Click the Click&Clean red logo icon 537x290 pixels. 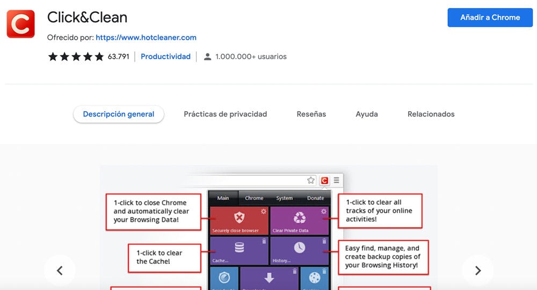20,24
